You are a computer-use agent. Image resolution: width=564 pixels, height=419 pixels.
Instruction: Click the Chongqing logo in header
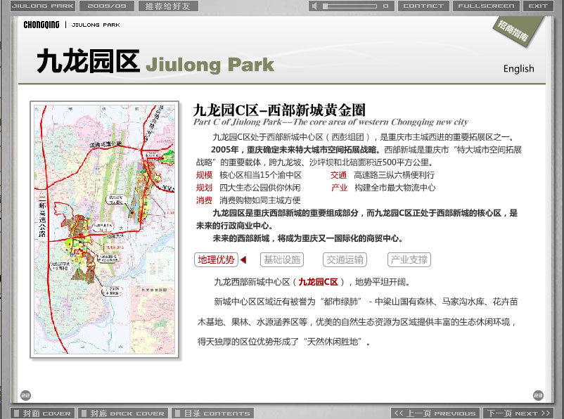pos(41,25)
